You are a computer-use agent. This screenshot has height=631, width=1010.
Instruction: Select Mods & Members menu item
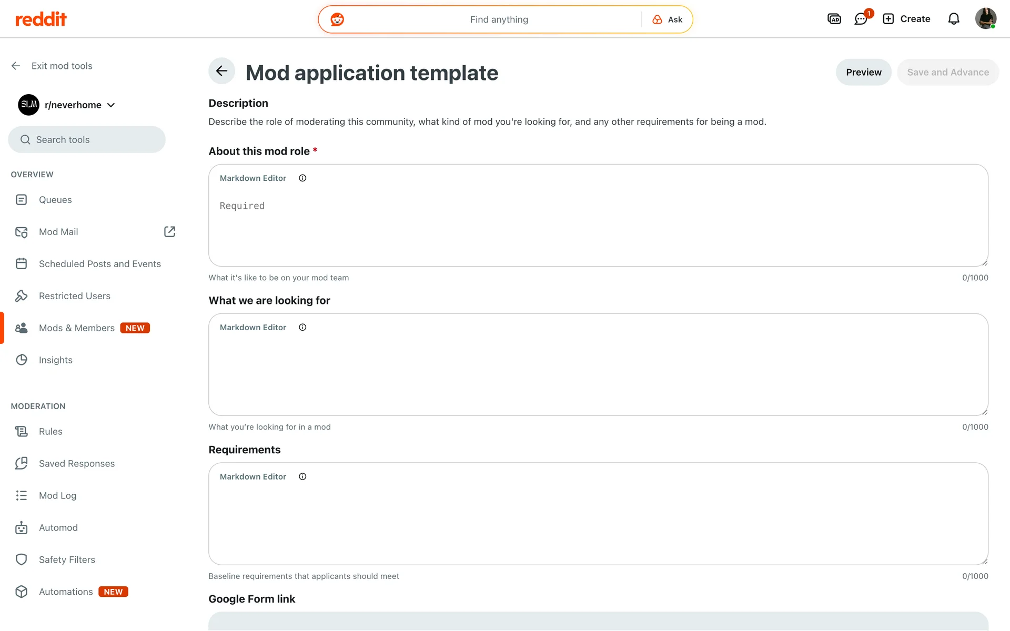77,328
